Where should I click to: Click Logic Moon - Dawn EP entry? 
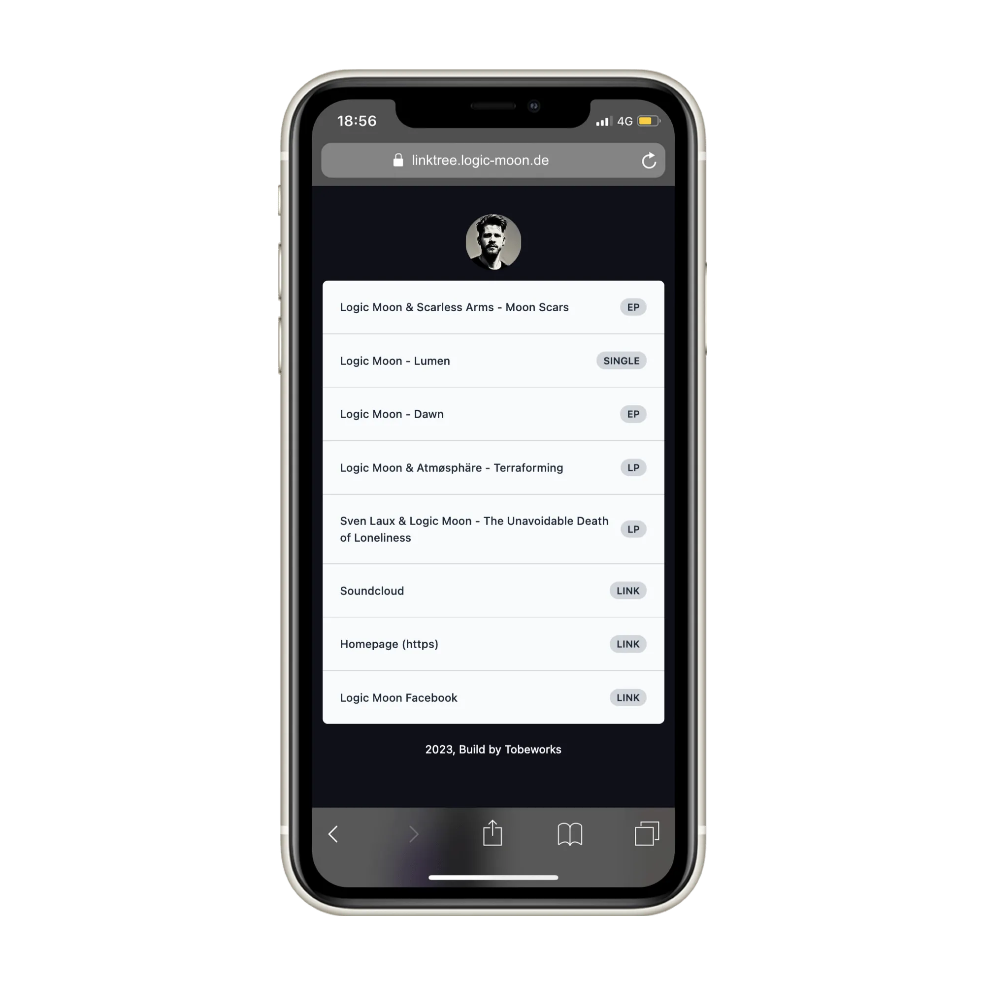[492, 414]
